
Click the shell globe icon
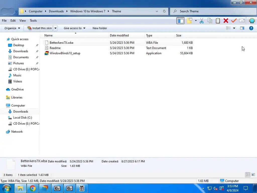click(x=252, y=21)
